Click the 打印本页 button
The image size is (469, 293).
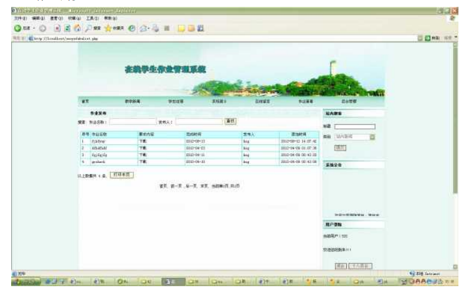pos(121,175)
